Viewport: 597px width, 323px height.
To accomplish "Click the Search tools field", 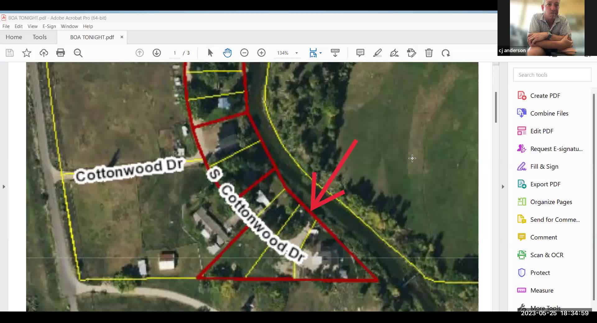I will click(x=552, y=75).
